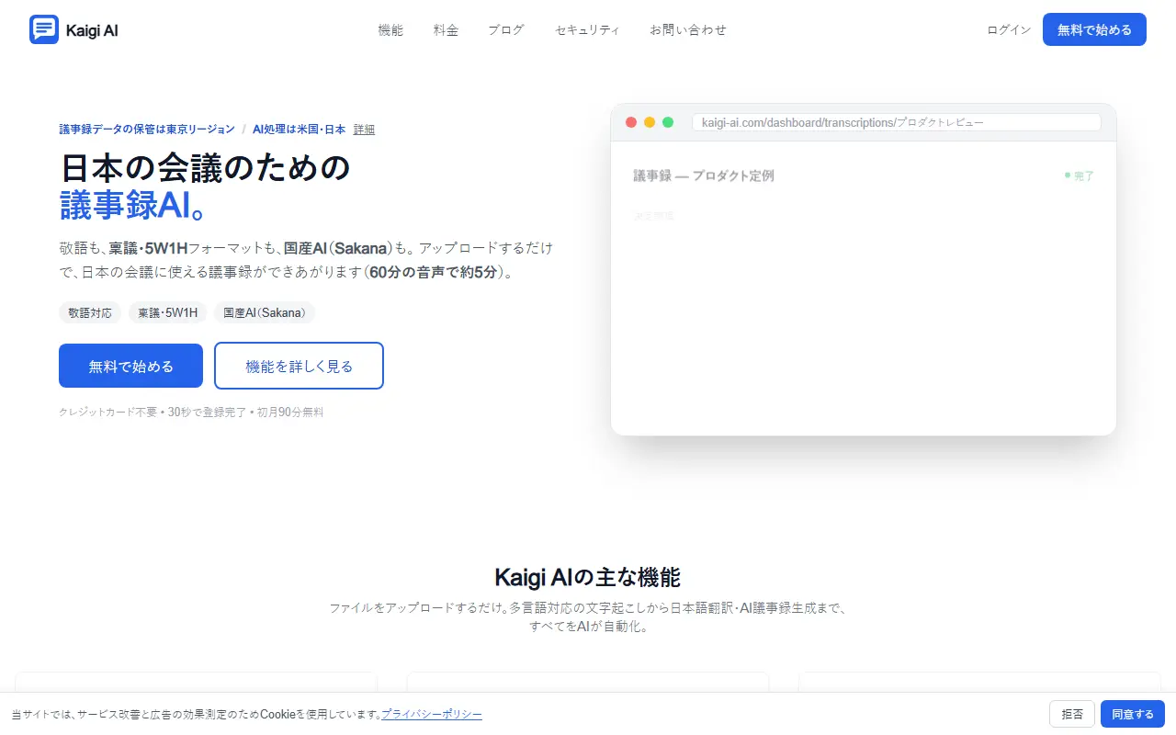Open the 機能 navigation menu item
Image resolution: width=1176 pixels, height=735 pixels.
point(390,29)
